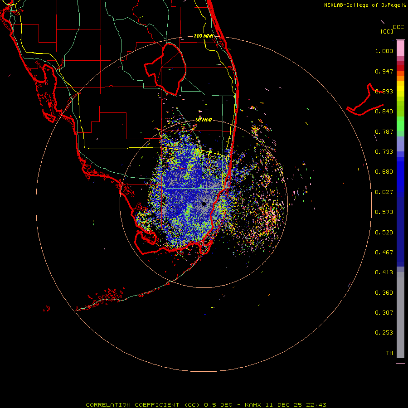Click the DCC product label
The width and height of the screenshot is (408, 408).
coord(398,27)
